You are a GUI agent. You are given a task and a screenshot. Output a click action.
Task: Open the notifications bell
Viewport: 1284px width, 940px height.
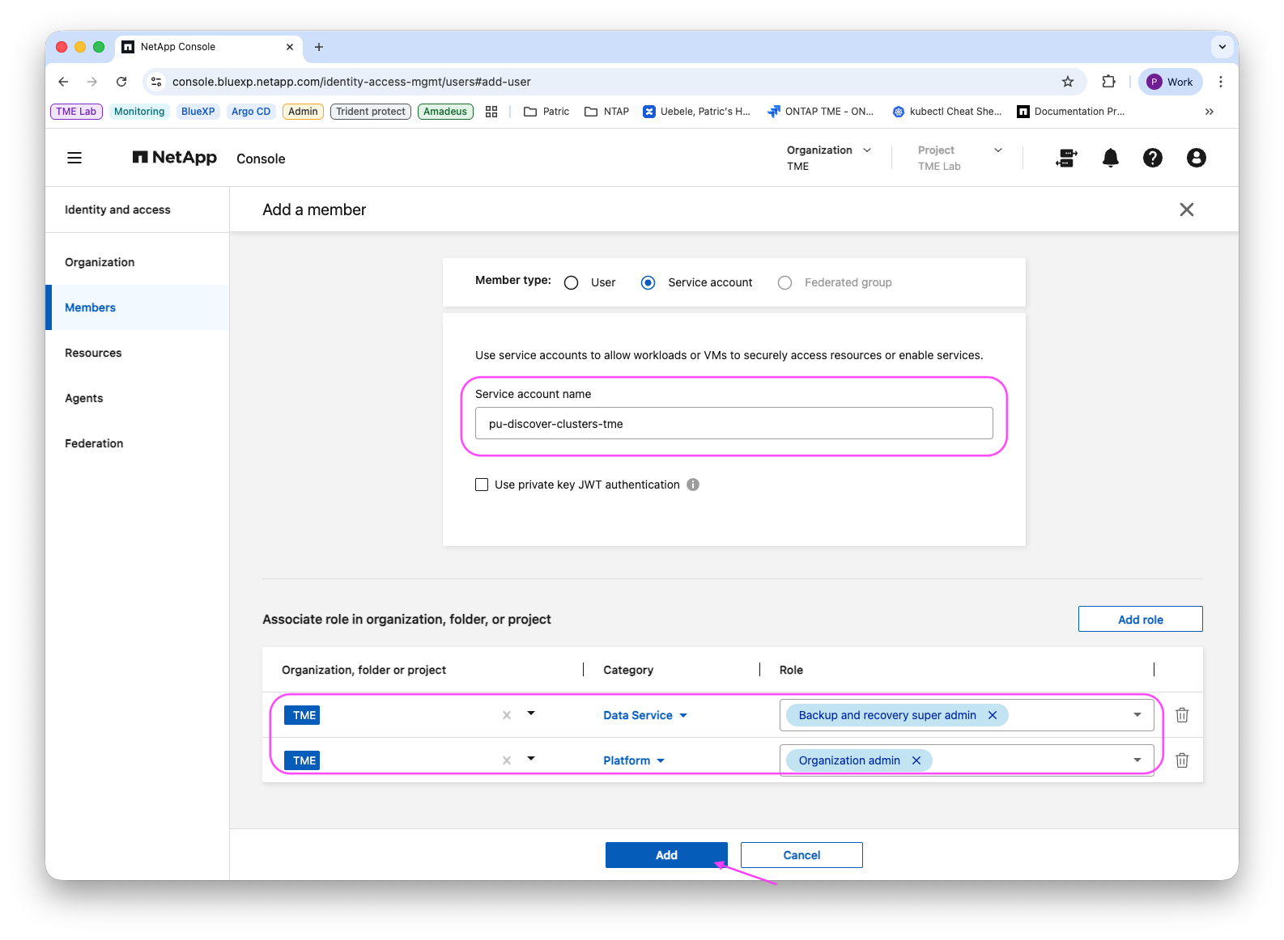point(1111,158)
